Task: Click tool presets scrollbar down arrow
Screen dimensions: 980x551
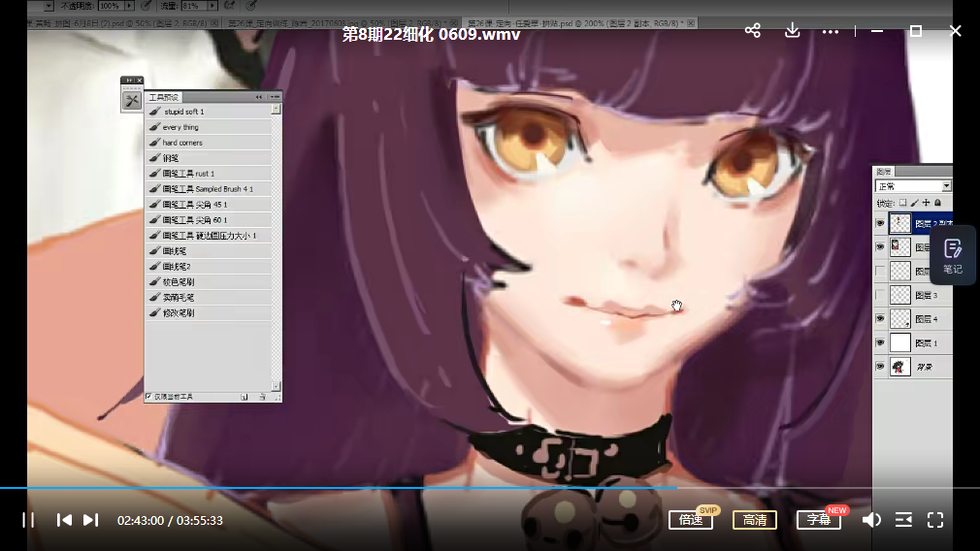Action: pos(277,386)
